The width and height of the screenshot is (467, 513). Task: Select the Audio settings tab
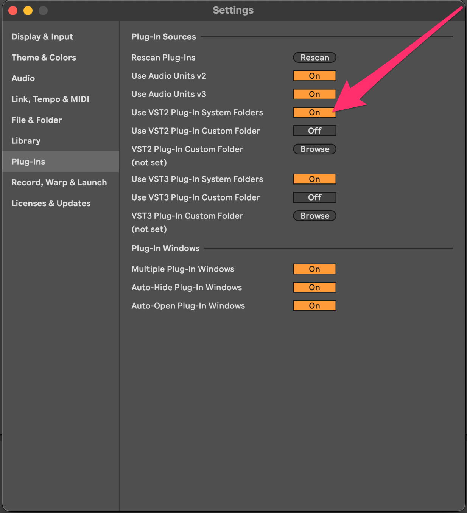[x=61, y=78]
